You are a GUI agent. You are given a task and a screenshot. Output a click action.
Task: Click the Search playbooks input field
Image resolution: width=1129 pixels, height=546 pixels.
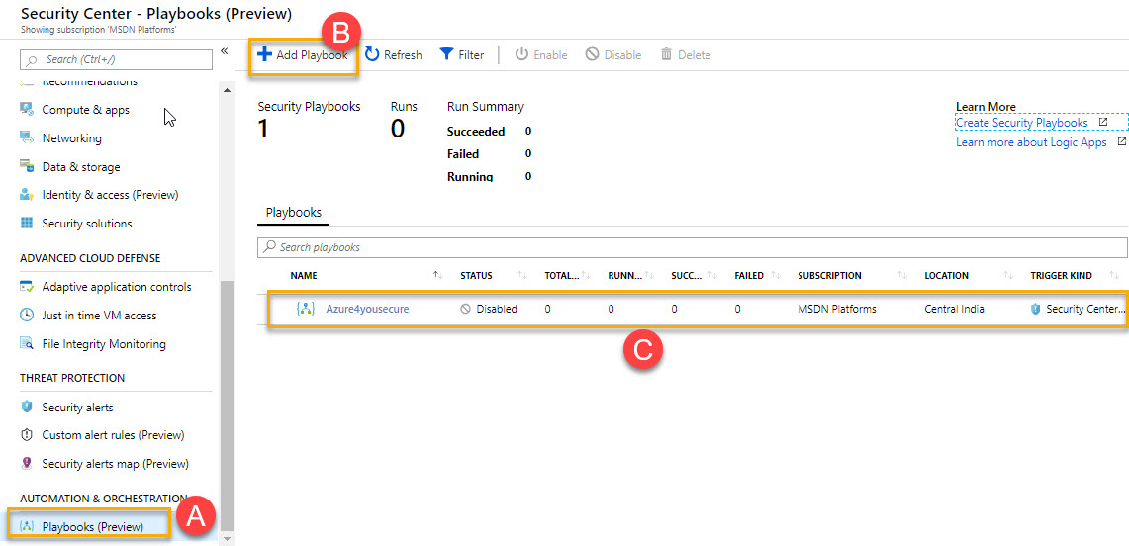pos(692,246)
